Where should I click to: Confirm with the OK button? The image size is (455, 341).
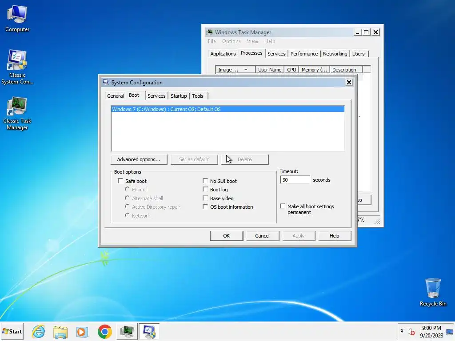point(226,236)
